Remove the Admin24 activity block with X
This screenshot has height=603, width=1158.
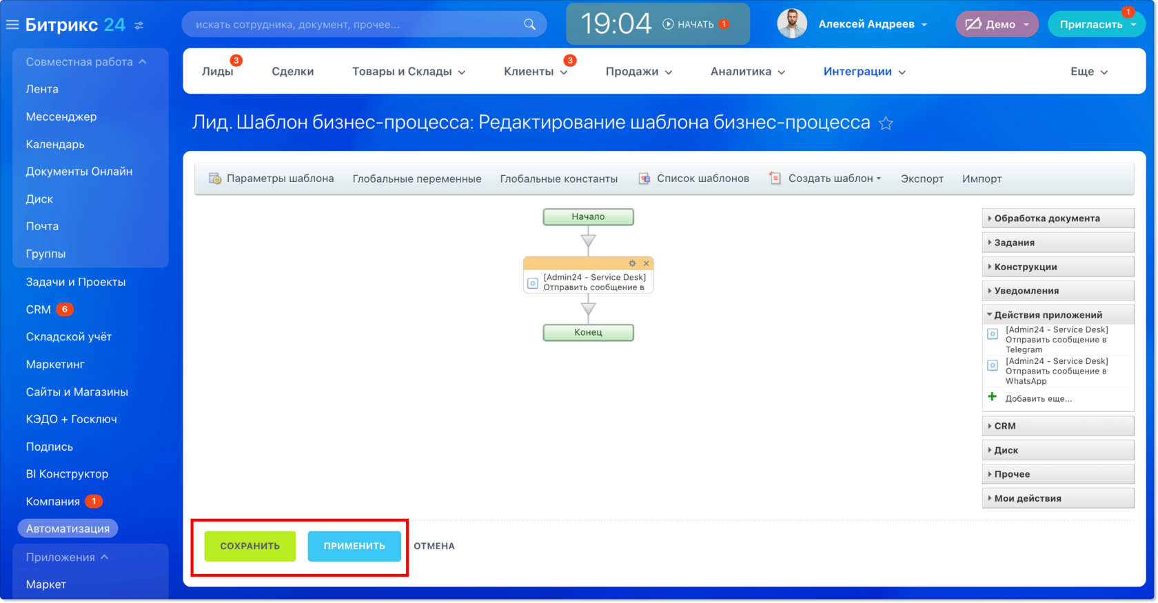click(647, 263)
